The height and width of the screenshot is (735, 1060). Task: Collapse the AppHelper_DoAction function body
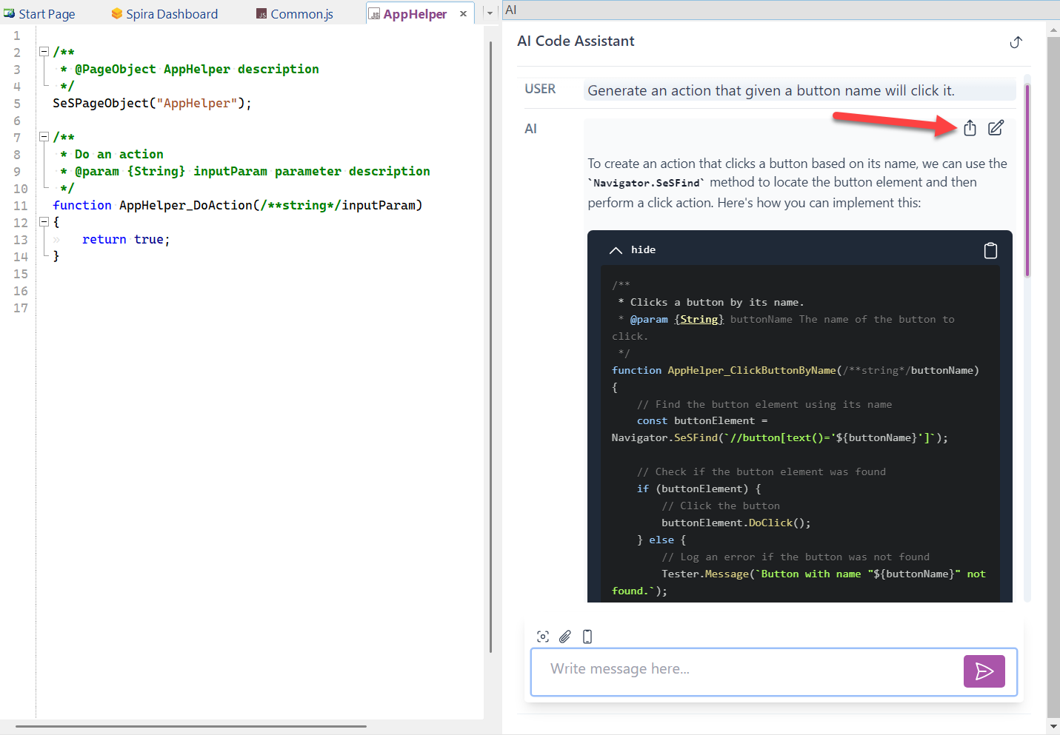tap(44, 222)
